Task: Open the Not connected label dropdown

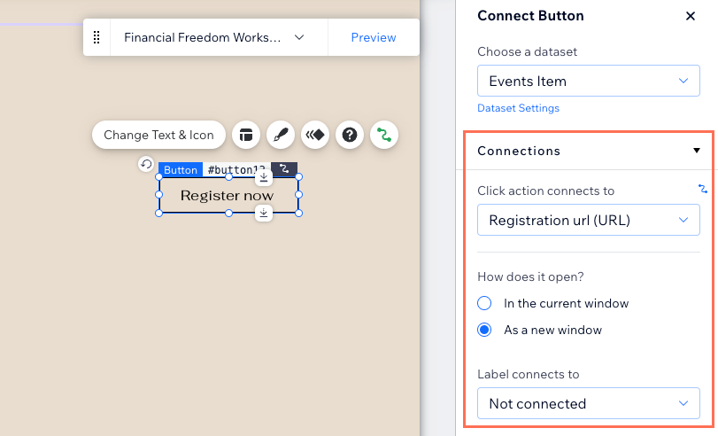Action: tap(589, 403)
